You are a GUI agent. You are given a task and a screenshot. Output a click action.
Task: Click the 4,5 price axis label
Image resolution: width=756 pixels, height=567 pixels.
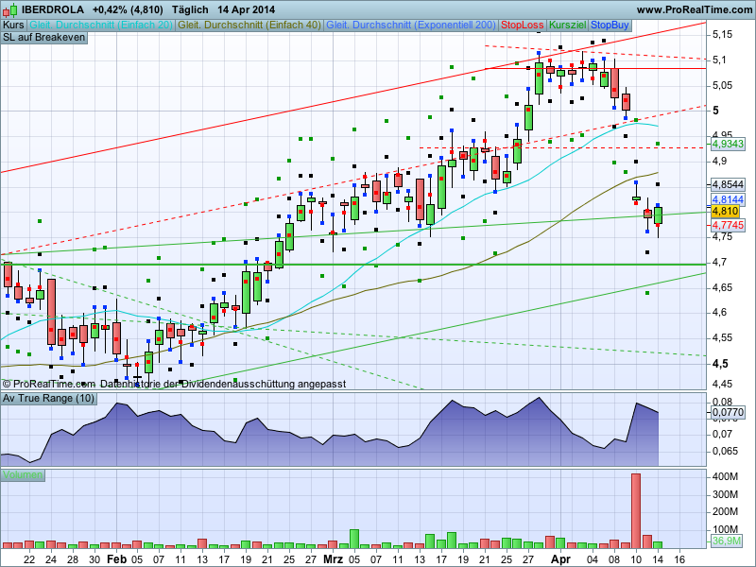(720, 364)
